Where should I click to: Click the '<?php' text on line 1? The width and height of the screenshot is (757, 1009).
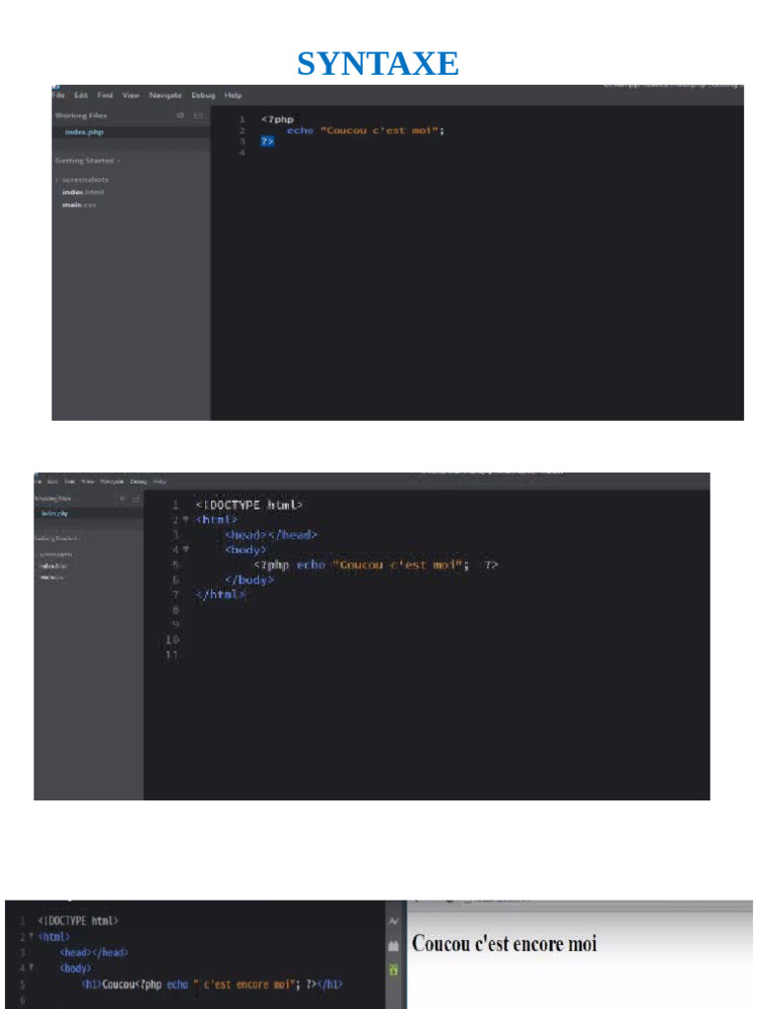click(277, 119)
